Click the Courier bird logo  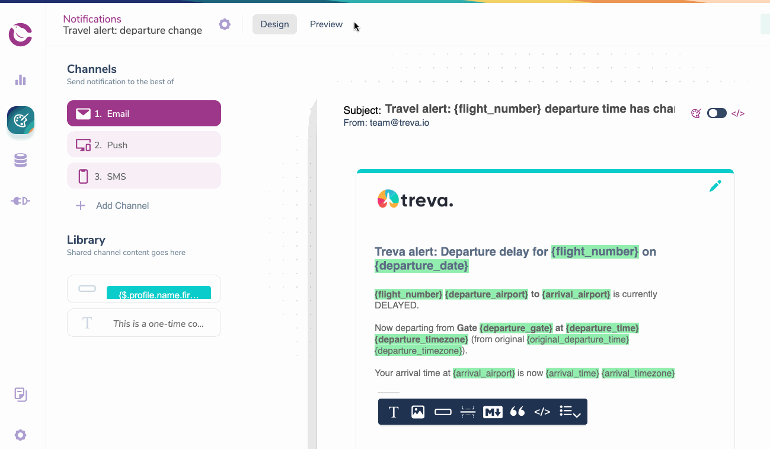tap(20, 34)
